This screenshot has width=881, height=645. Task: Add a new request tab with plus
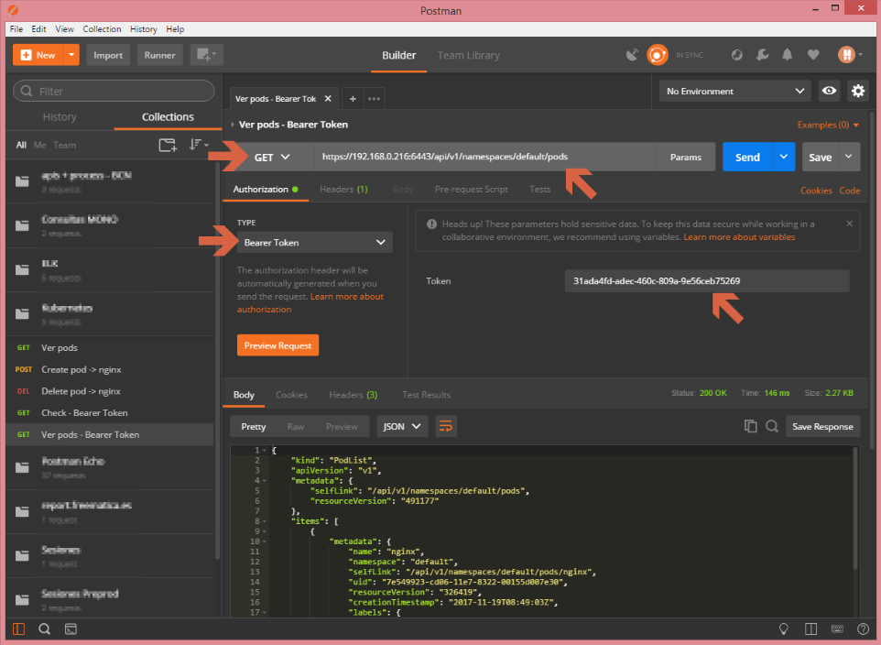(x=353, y=99)
